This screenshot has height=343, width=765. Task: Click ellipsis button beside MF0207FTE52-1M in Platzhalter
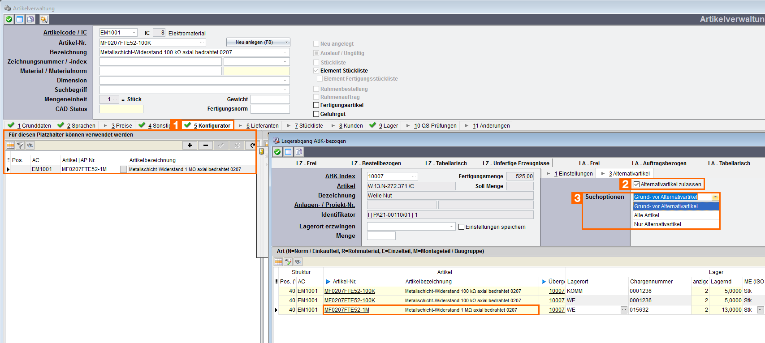coord(123,169)
